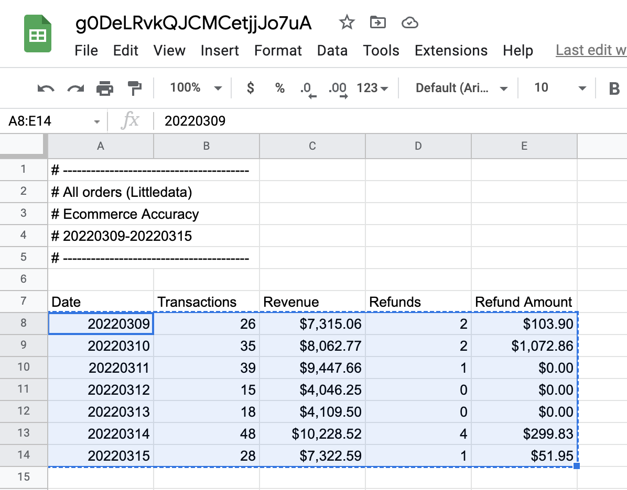
Task: Format selection as percent
Action: [280, 88]
